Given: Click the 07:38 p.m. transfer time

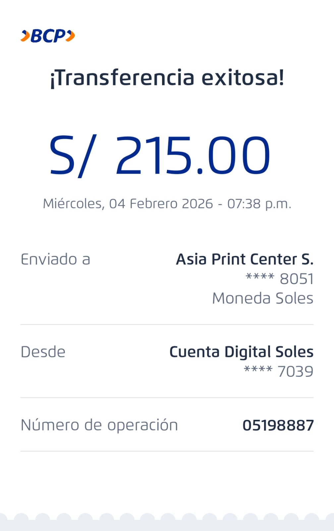Looking at the screenshot, I should (259, 203).
